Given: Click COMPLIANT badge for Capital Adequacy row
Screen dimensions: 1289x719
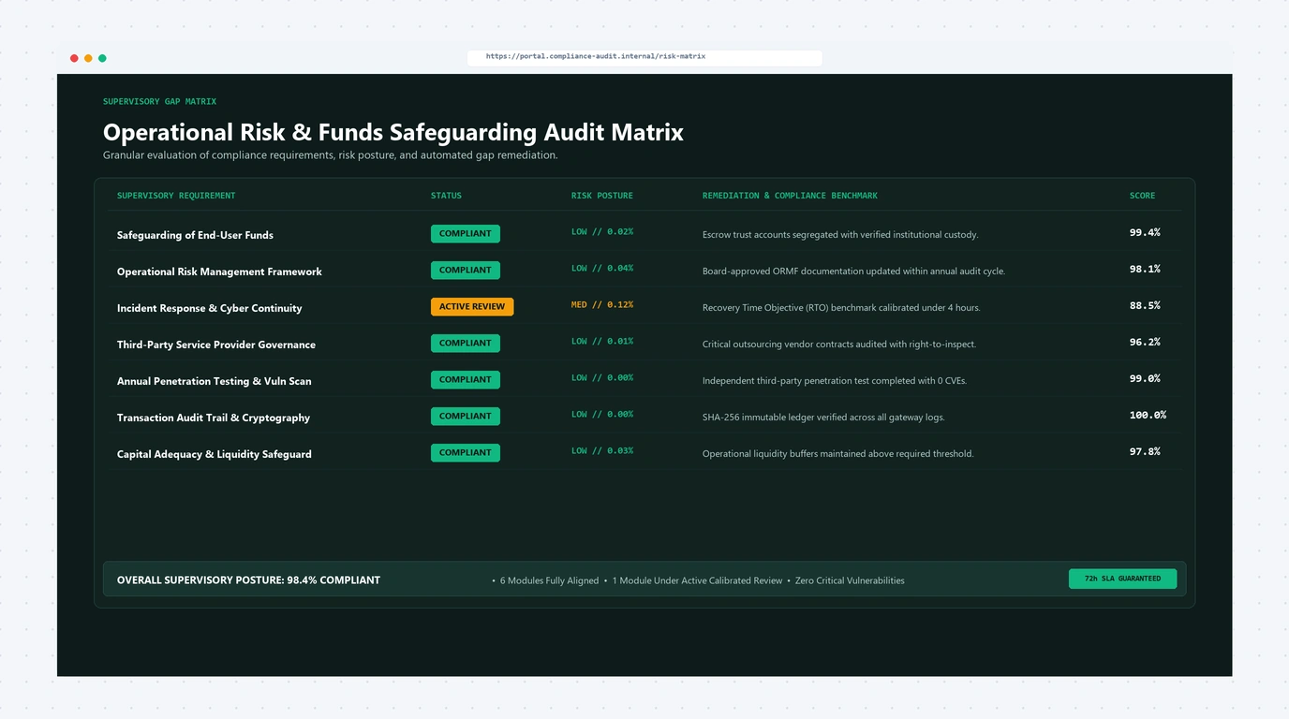Looking at the screenshot, I should point(466,453).
